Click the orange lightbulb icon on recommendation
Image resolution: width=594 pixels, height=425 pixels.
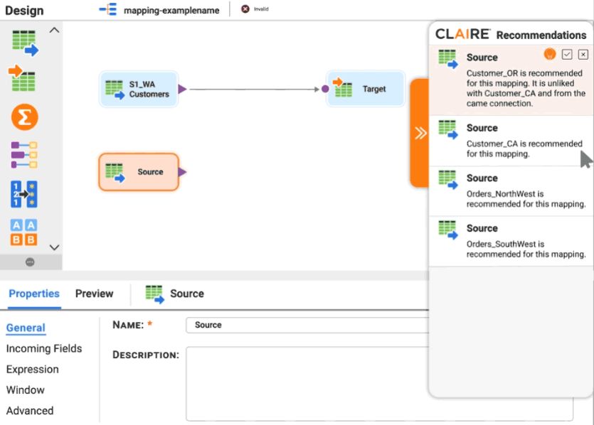point(550,54)
